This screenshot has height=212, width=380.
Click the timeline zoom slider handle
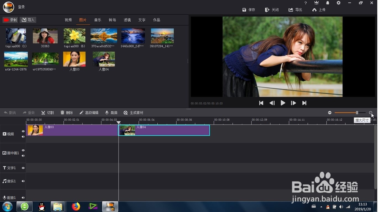click(x=357, y=113)
